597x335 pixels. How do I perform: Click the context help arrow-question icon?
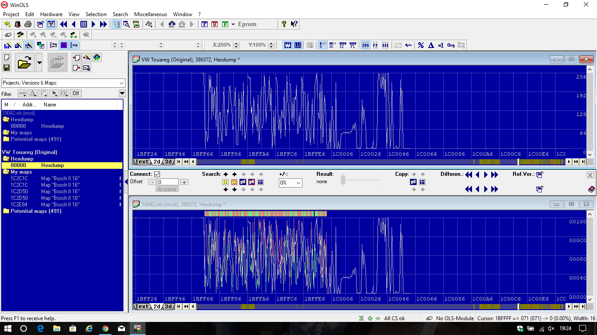coord(294,24)
